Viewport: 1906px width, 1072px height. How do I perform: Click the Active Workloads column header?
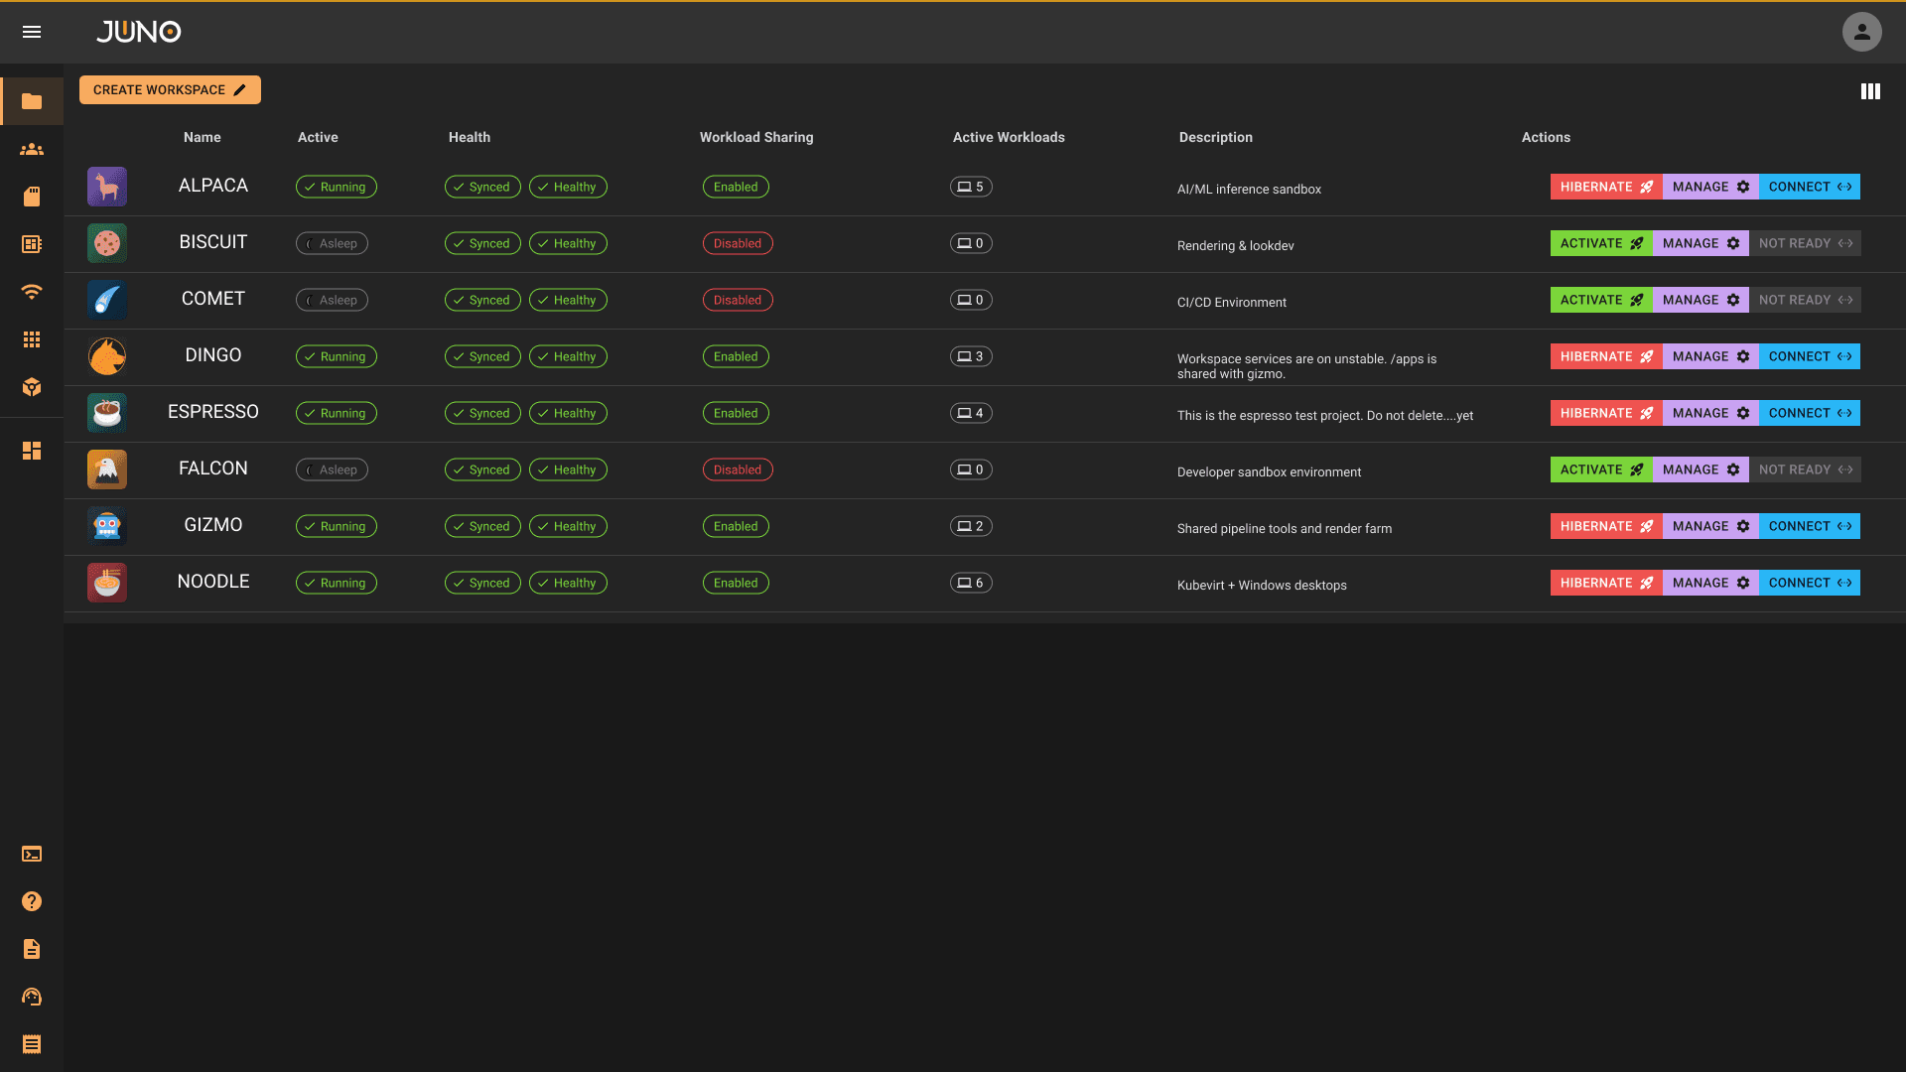coord(1009,137)
